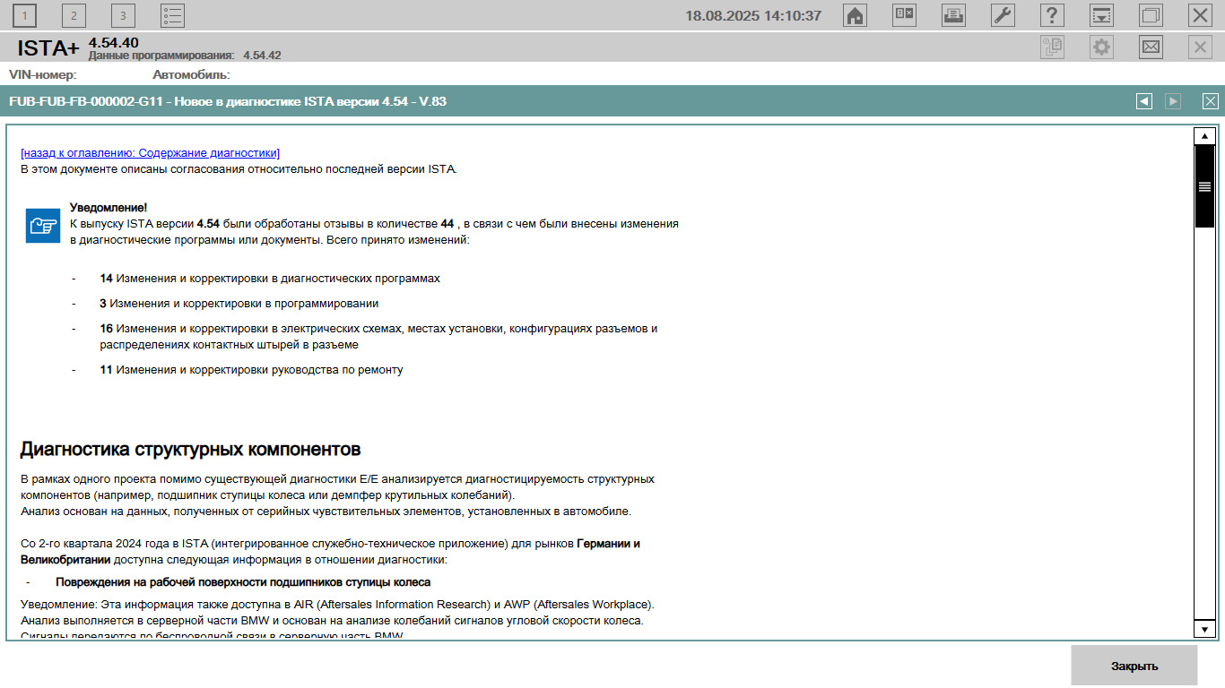Viewport: 1225px width, 688px height.
Task: Click the terminal status icon beside Home
Action: (905, 15)
